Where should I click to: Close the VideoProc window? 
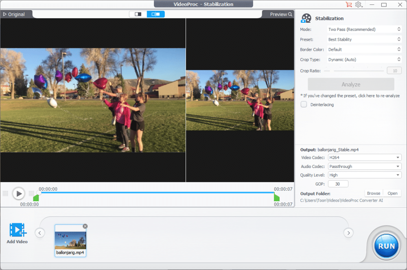400,4
